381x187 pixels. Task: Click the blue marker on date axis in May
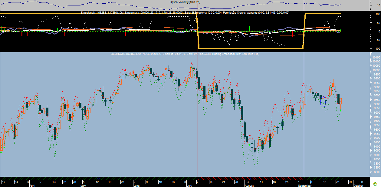coord(99,178)
